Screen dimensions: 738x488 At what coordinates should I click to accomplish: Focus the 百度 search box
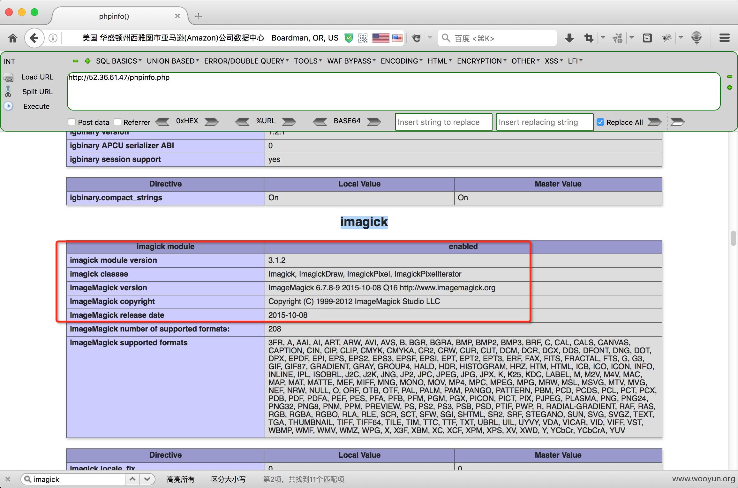497,38
